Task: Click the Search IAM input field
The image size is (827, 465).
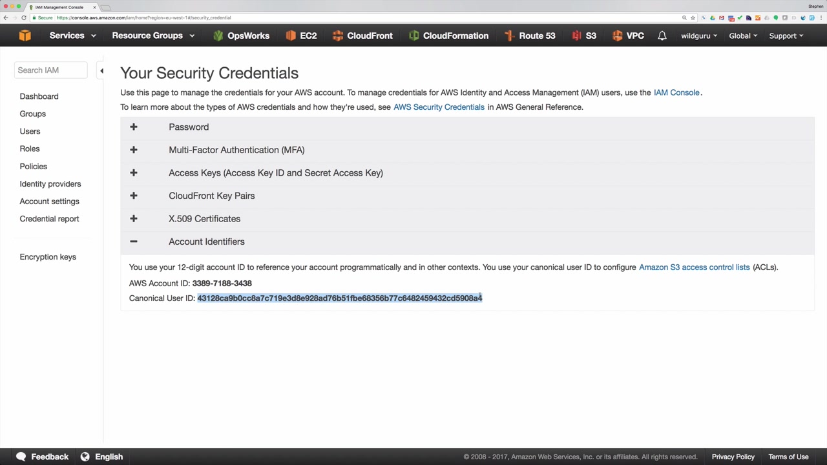Action: [x=50, y=70]
